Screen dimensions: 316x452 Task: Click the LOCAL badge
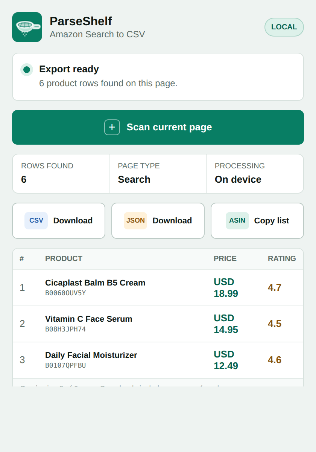click(x=284, y=27)
